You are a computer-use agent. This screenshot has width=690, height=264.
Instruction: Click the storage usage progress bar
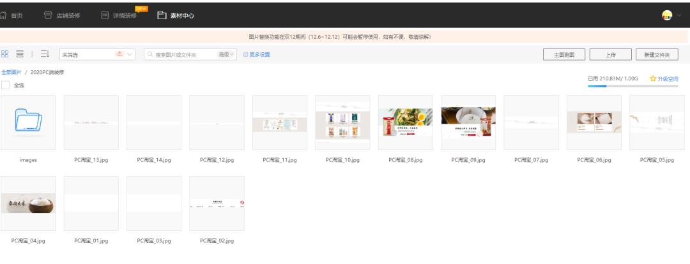pos(632,86)
